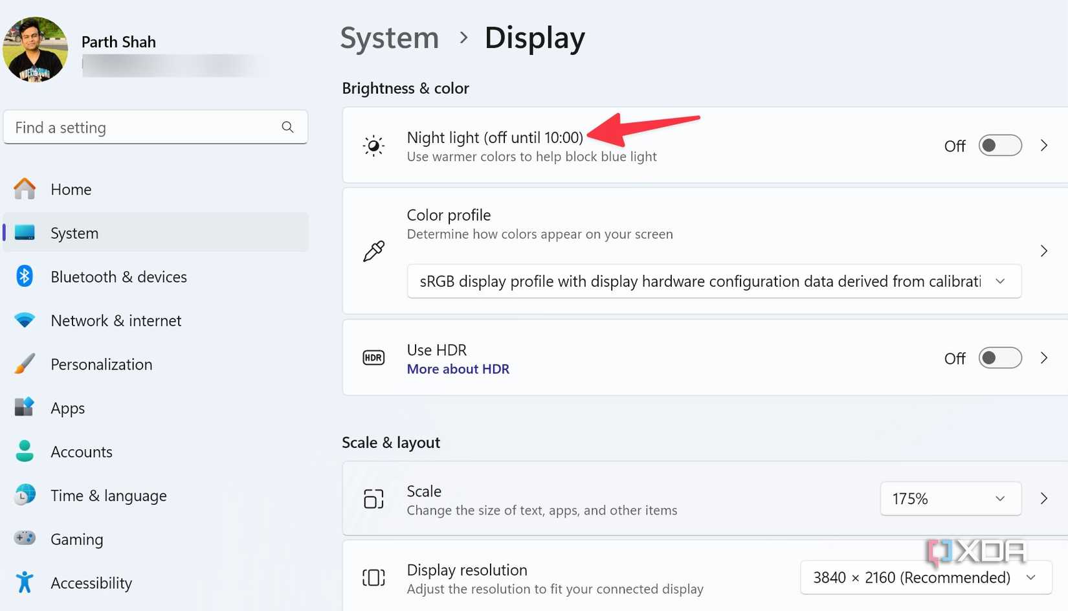Image resolution: width=1068 pixels, height=611 pixels.
Task: Click the Personalization paintbrush icon
Action: click(25, 364)
